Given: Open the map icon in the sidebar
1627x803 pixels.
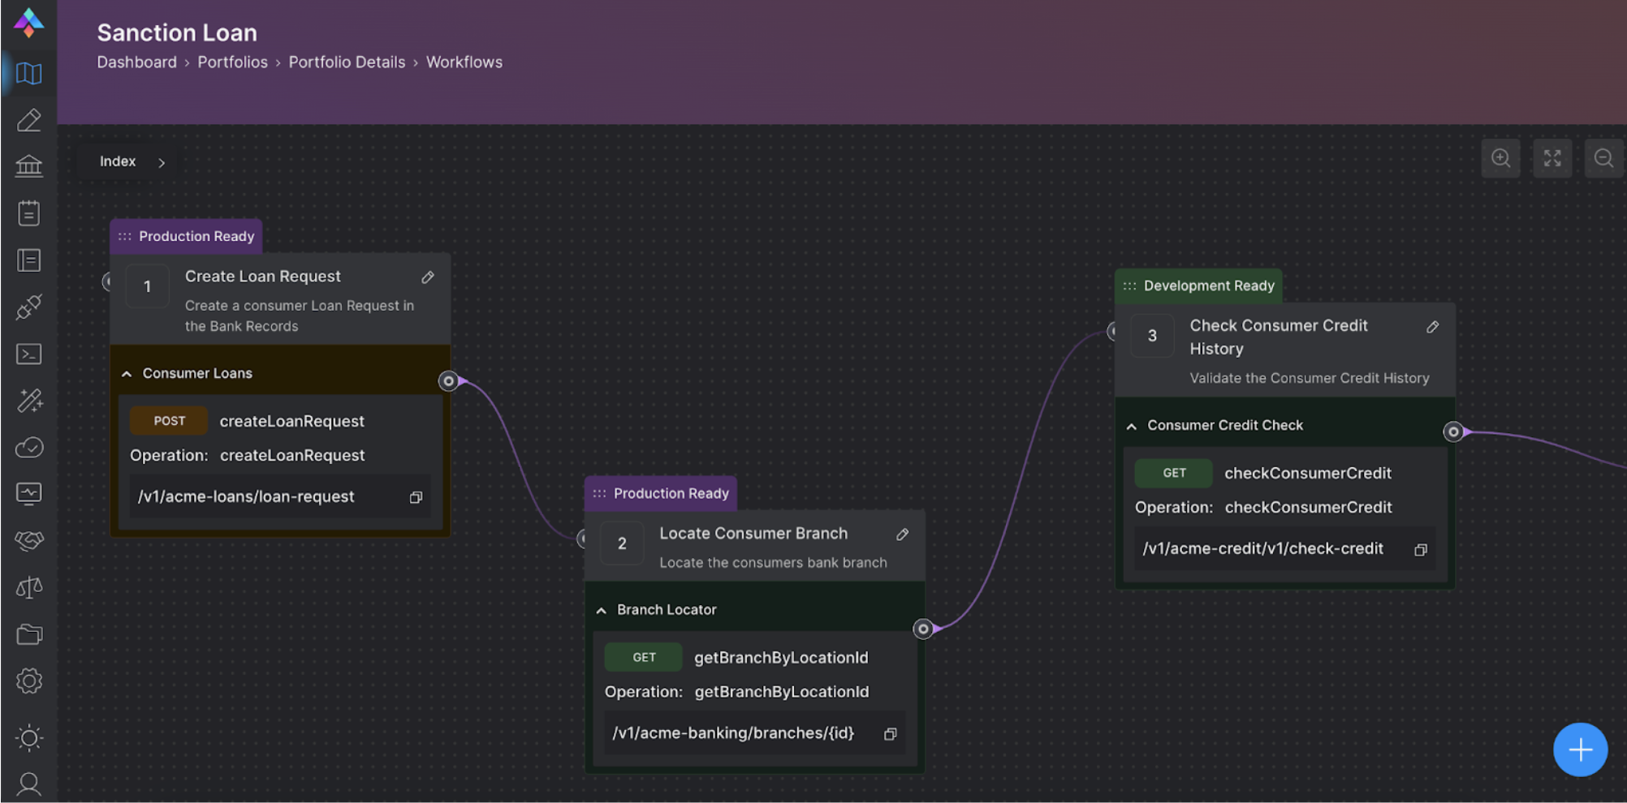Looking at the screenshot, I should 29,74.
